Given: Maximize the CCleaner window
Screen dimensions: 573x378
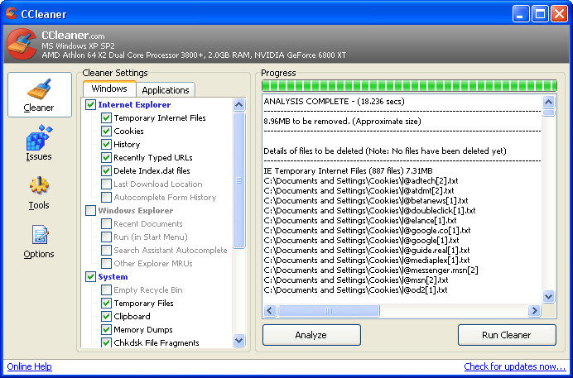Looking at the screenshot, I should point(540,14).
